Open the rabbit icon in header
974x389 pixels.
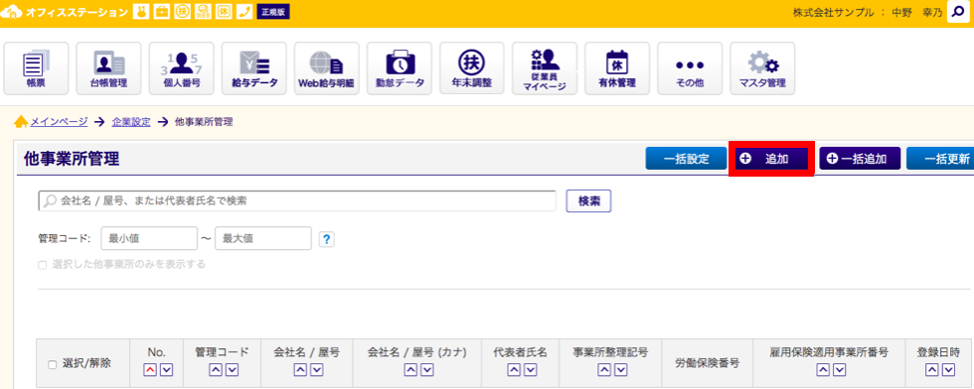click(x=141, y=12)
